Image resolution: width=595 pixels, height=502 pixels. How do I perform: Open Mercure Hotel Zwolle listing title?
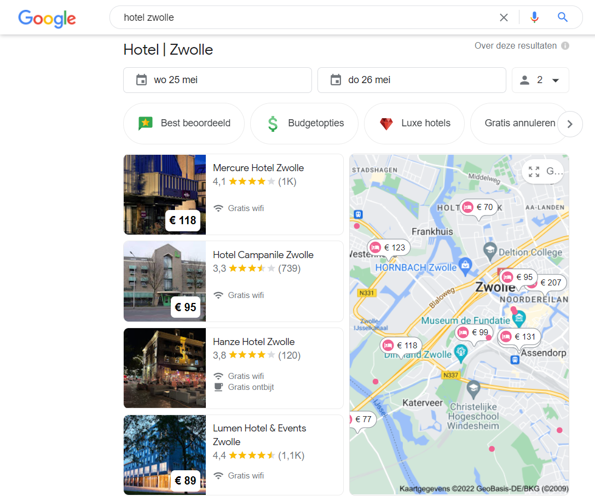(x=258, y=168)
